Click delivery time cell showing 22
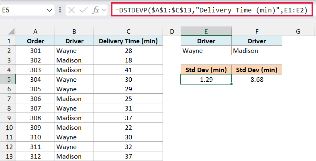The height and width of the screenshot is (161, 316). click(x=128, y=127)
